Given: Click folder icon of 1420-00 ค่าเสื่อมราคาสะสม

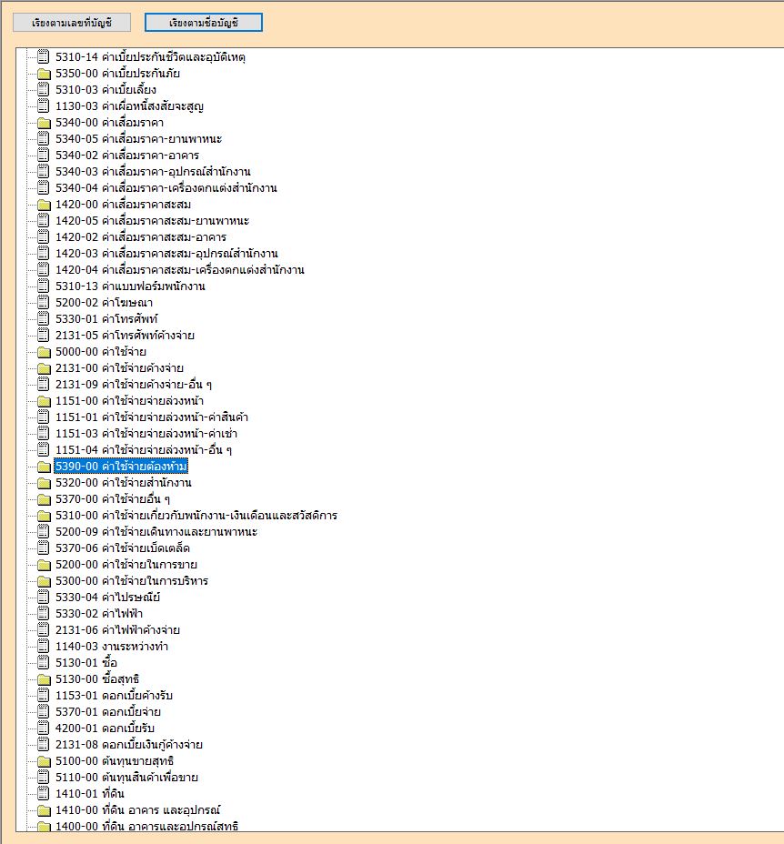Looking at the screenshot, I should [x=44, y=205].
